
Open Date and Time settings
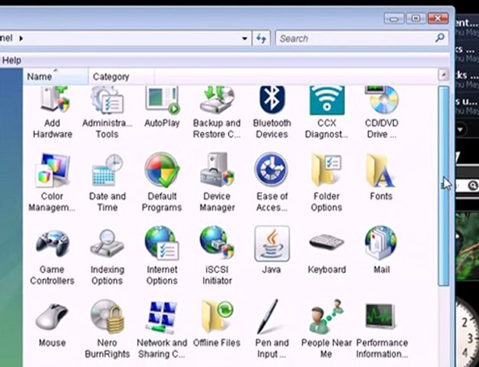(107, 182)
